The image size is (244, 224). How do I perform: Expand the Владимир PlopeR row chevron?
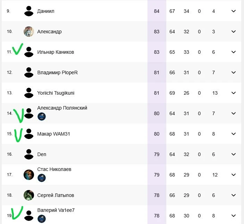[234, 72]
